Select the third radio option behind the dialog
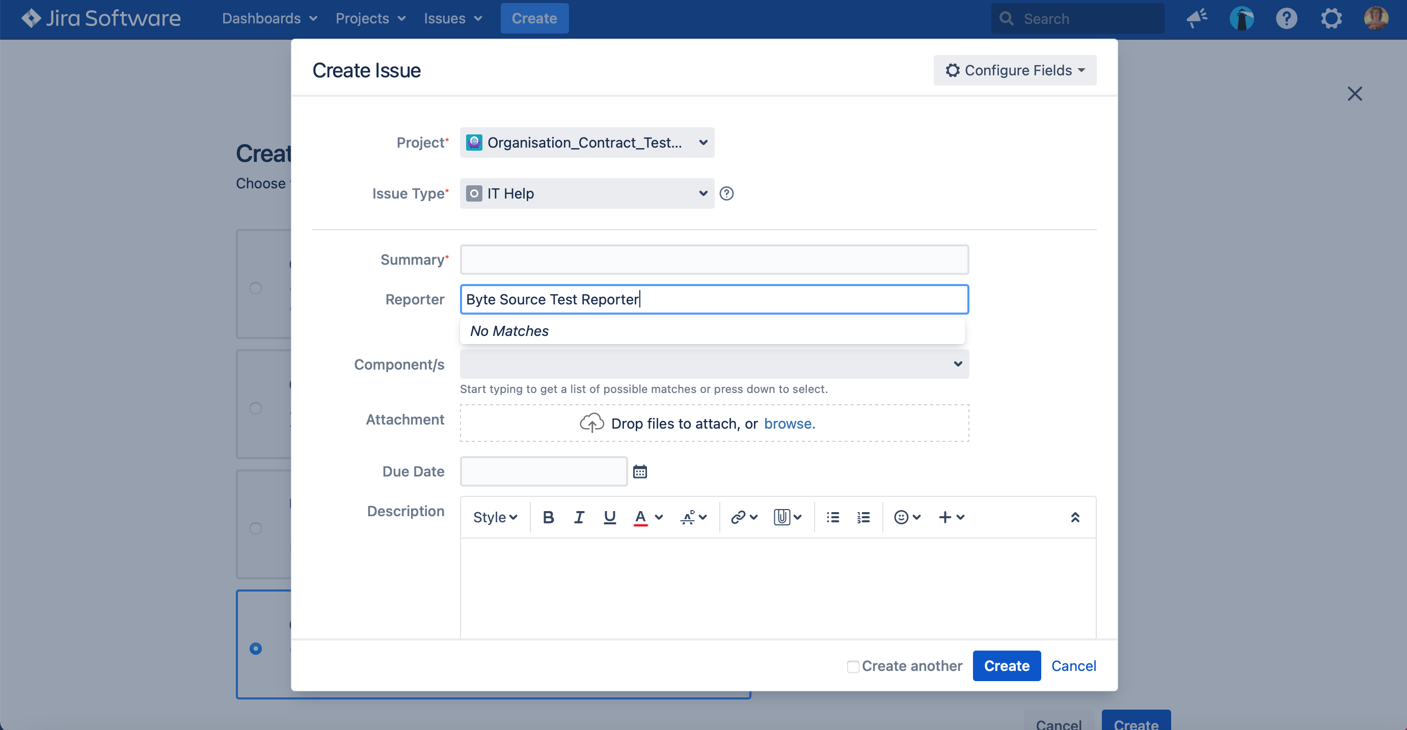Image resolution: width=1407 pixels, height=730 pixels. (x=256, y=528)
